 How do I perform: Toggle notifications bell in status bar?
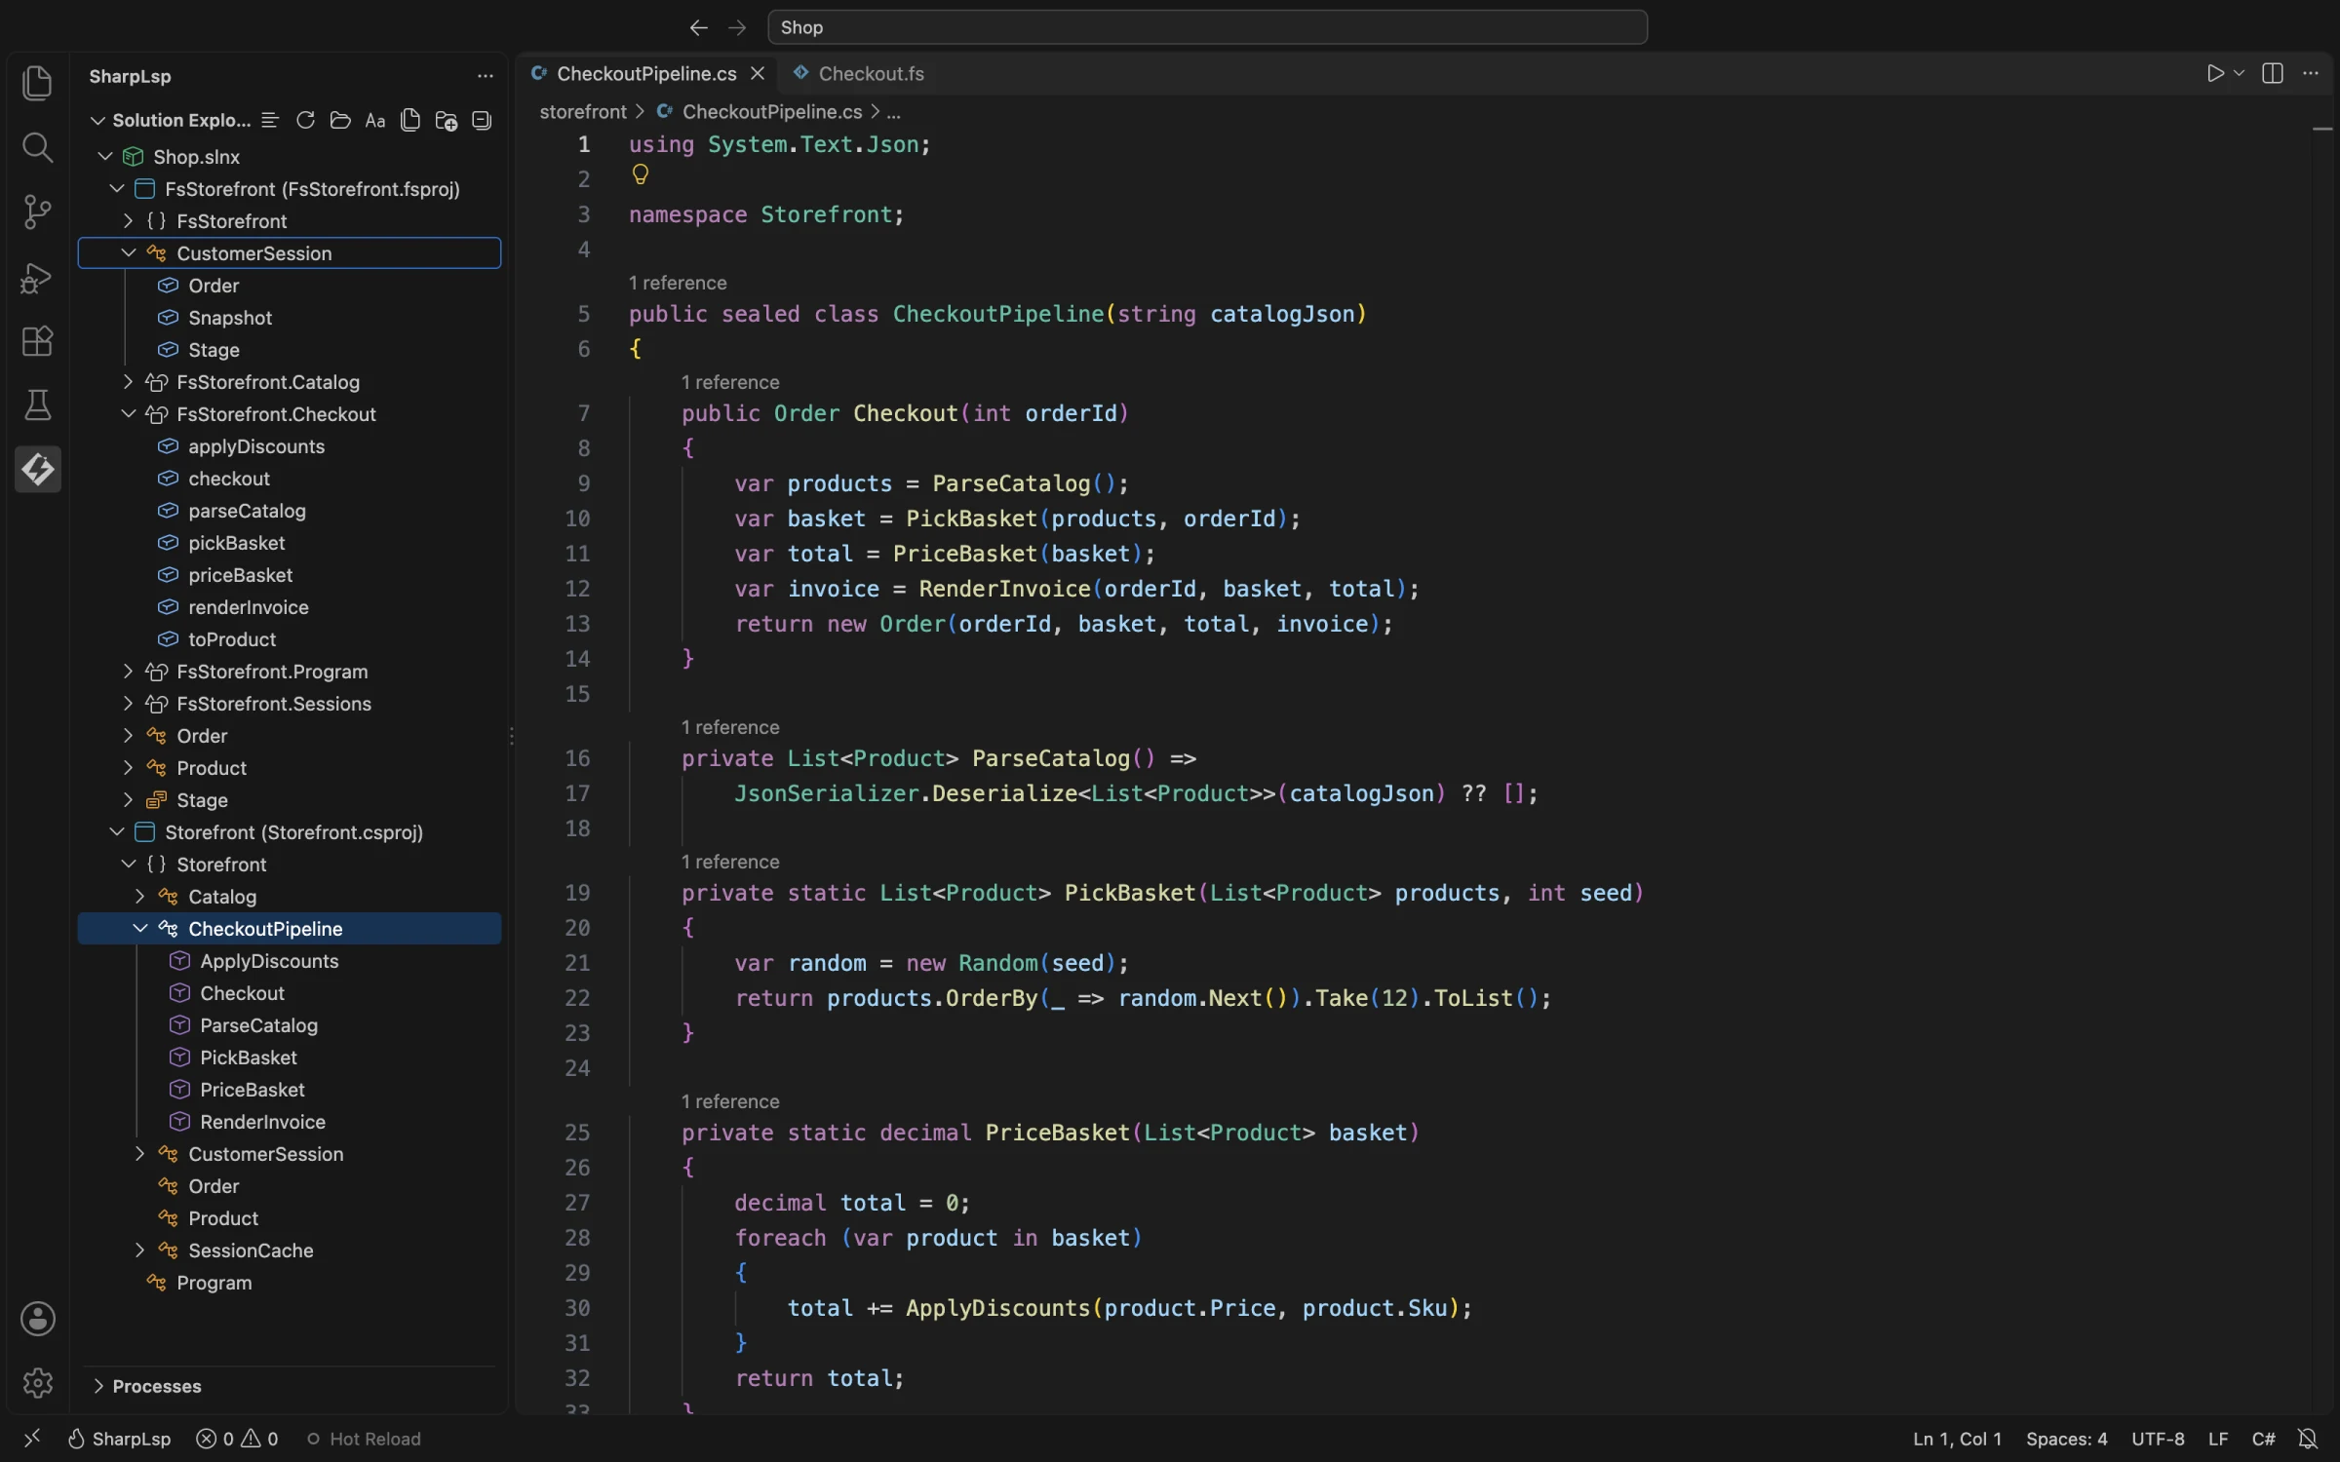(x=2307, y=1439)
